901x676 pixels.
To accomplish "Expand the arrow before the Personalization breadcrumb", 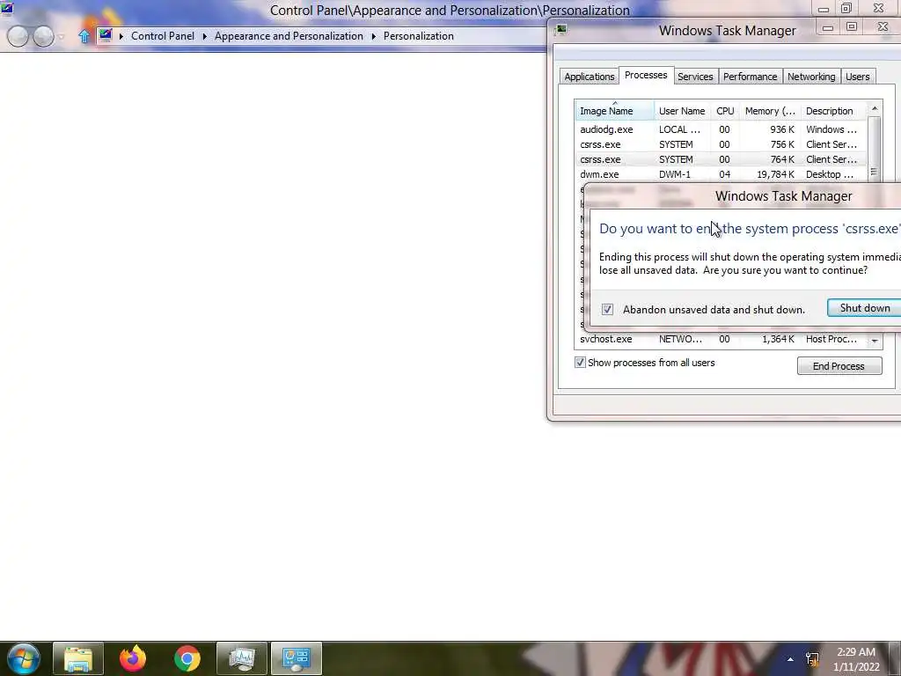I will pyautogui.click(x=373, y=36).
